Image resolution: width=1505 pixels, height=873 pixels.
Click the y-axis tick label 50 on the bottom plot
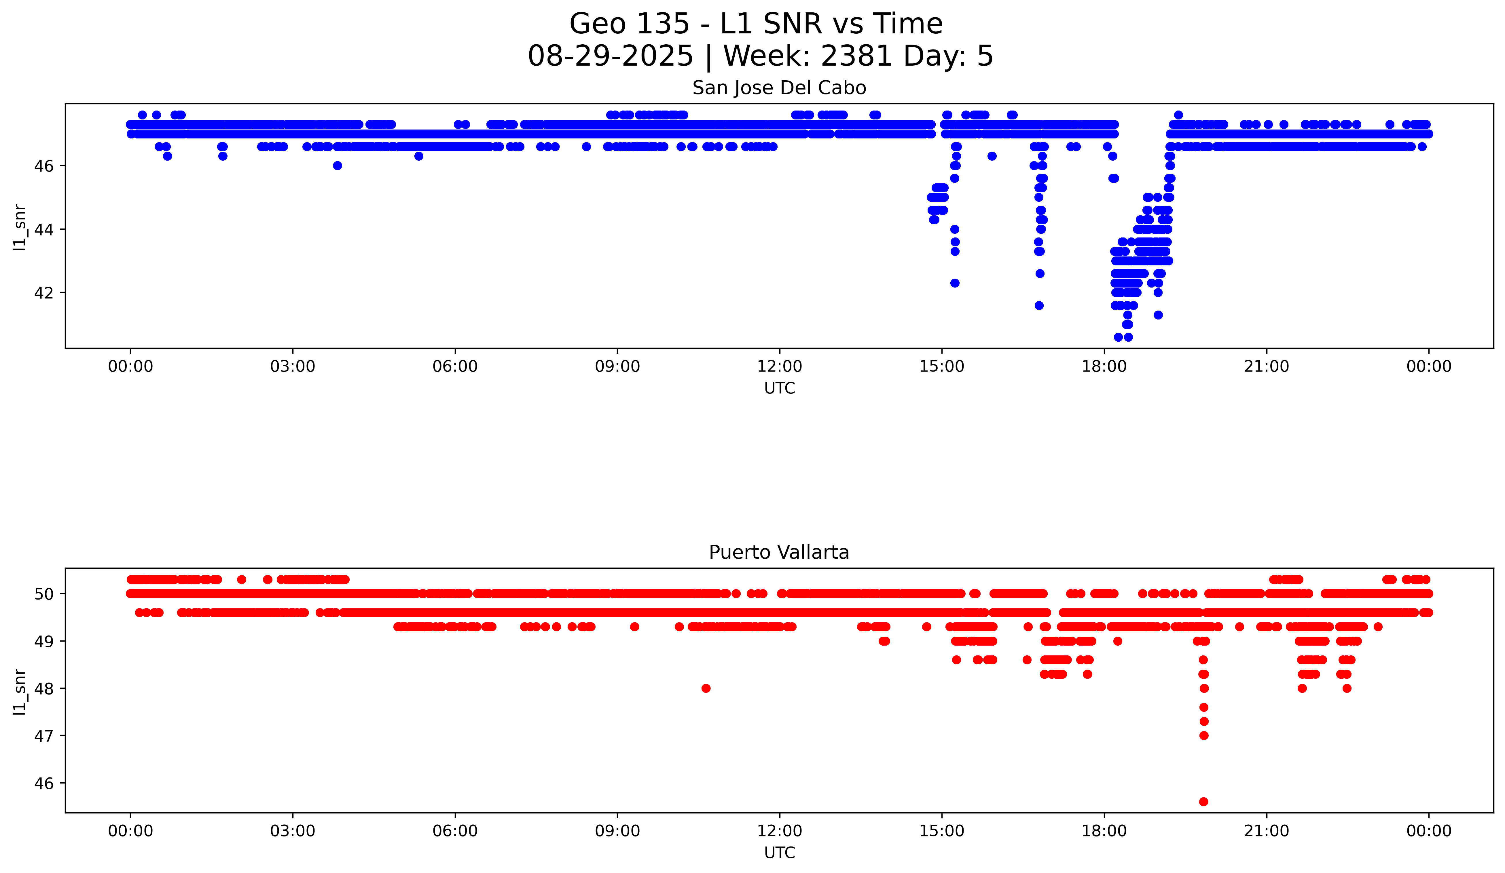[x=43, y=594]
